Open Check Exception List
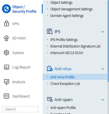The height and width of the screenshot is (114, 109). [x=65, y=84]
